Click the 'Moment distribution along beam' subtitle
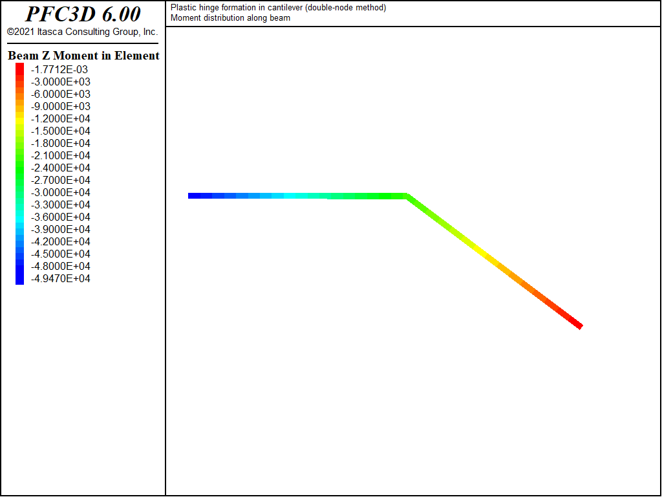This screenshot has height=497, width=662. pos(231,17)
